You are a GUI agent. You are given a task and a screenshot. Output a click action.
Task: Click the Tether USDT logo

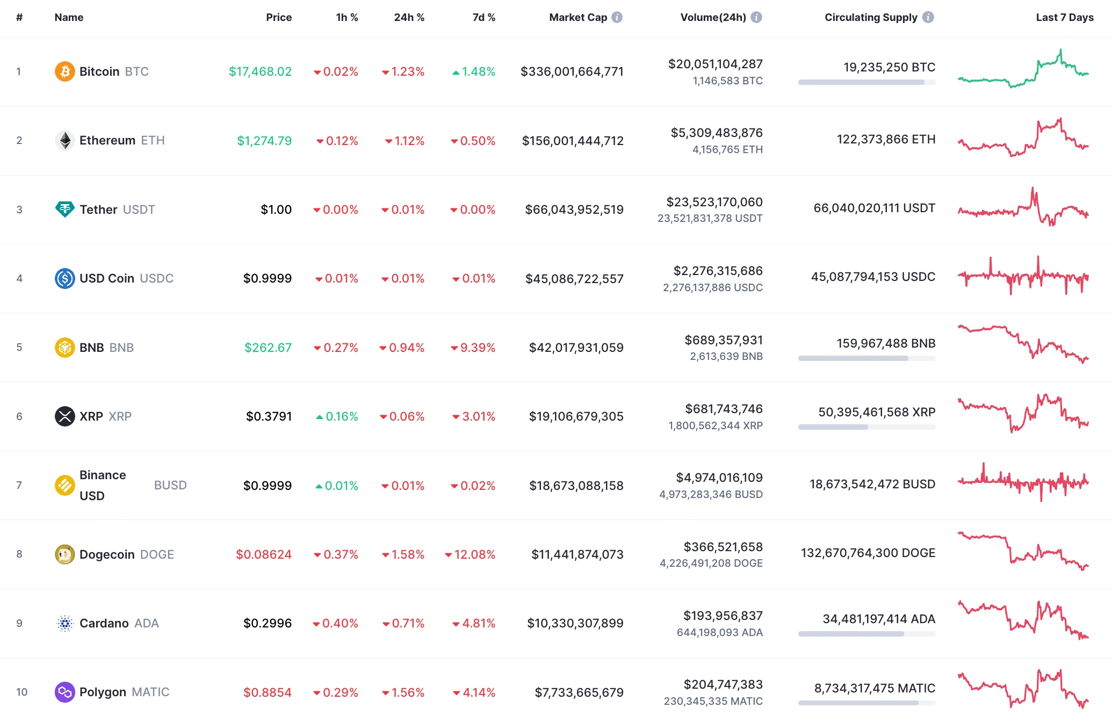pos(64,210)
